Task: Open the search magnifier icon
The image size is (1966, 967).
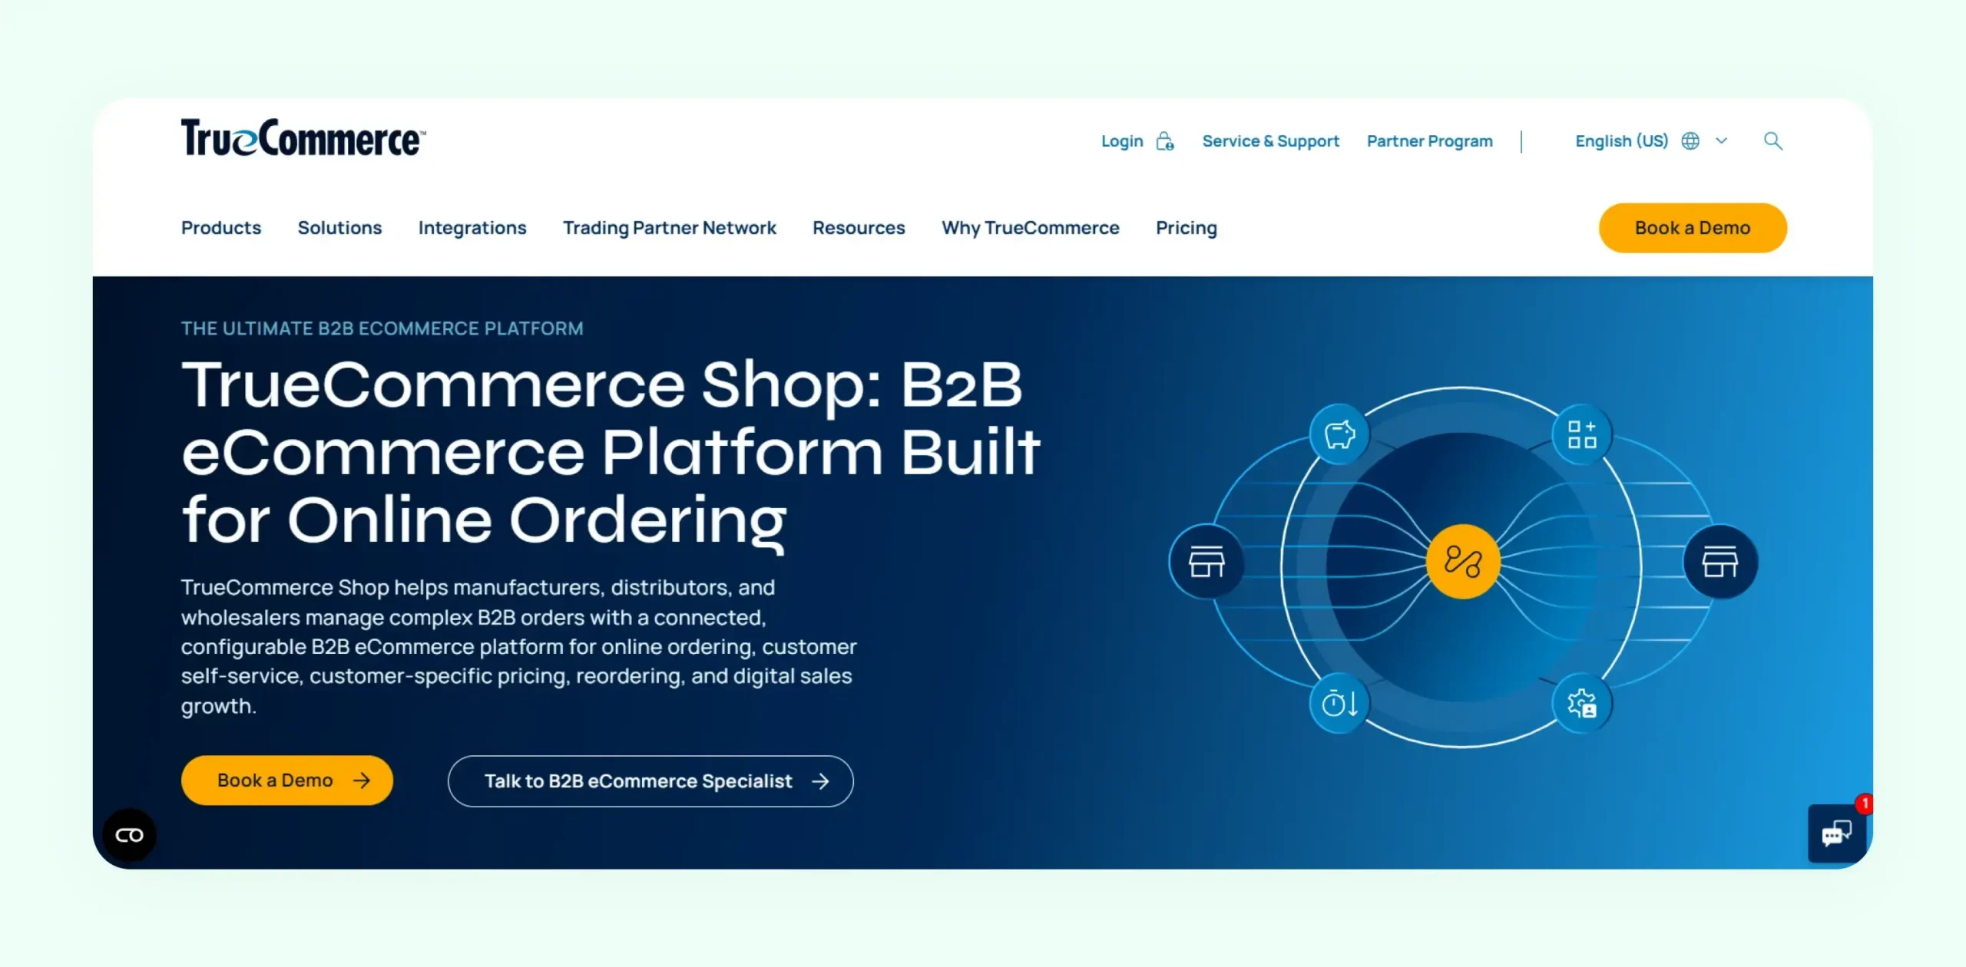Action: [1773, 141]
